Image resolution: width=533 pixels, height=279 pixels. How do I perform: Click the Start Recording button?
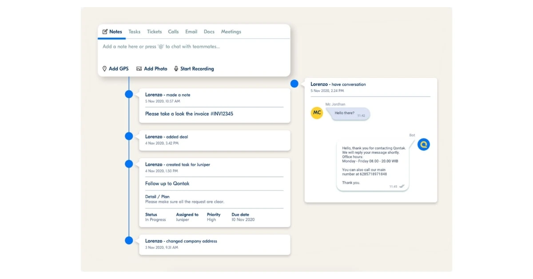194,69
